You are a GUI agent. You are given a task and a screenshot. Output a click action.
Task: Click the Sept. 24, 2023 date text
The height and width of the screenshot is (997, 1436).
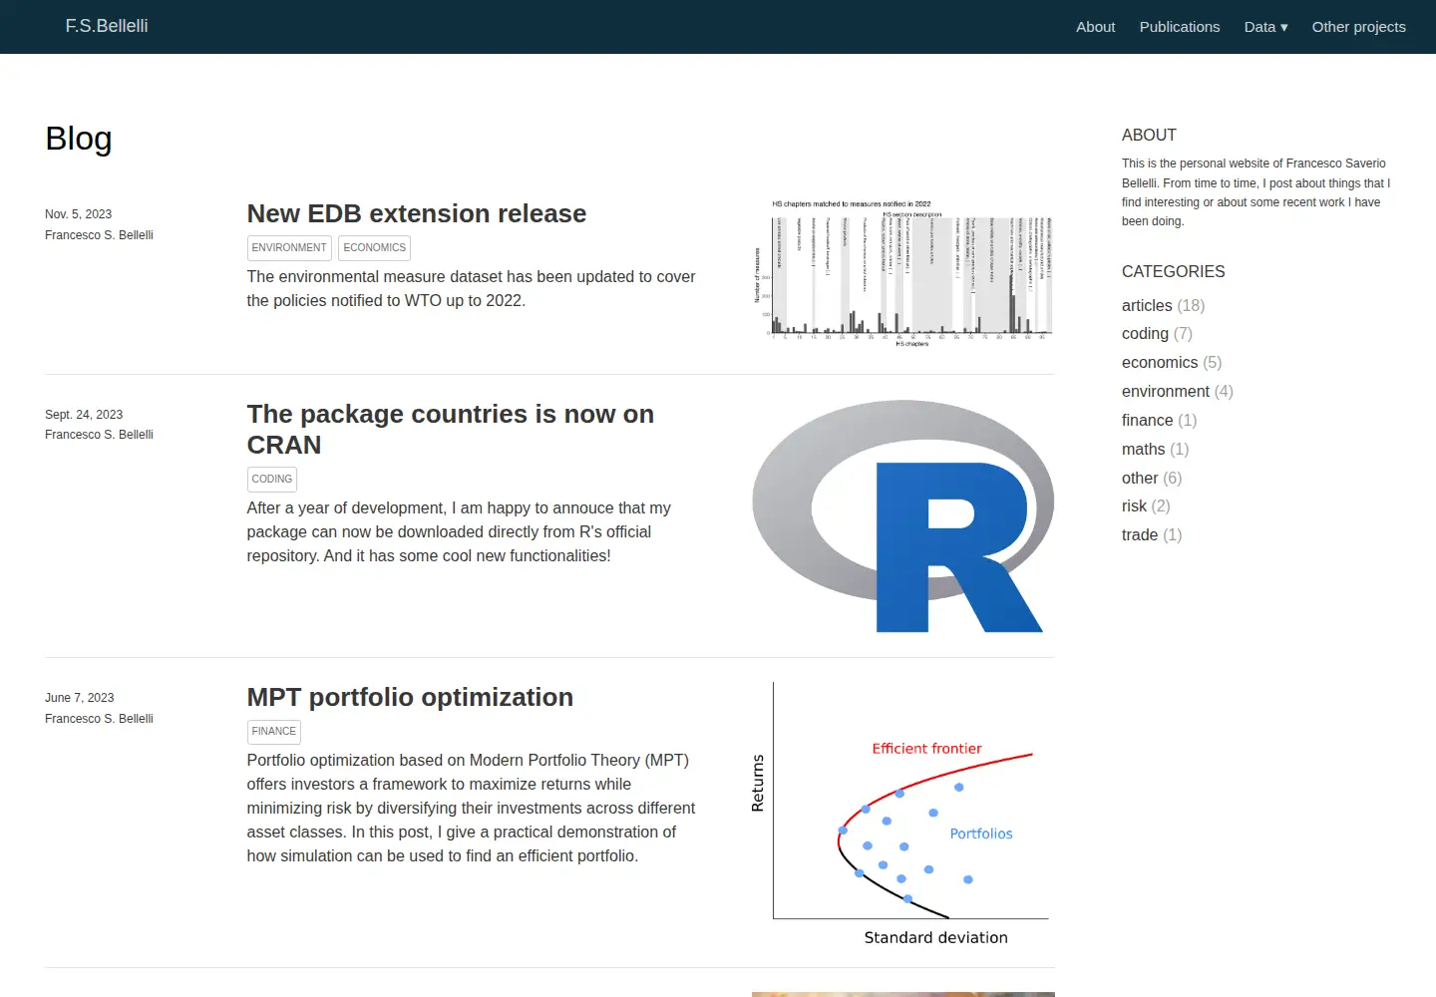[84, 415]
